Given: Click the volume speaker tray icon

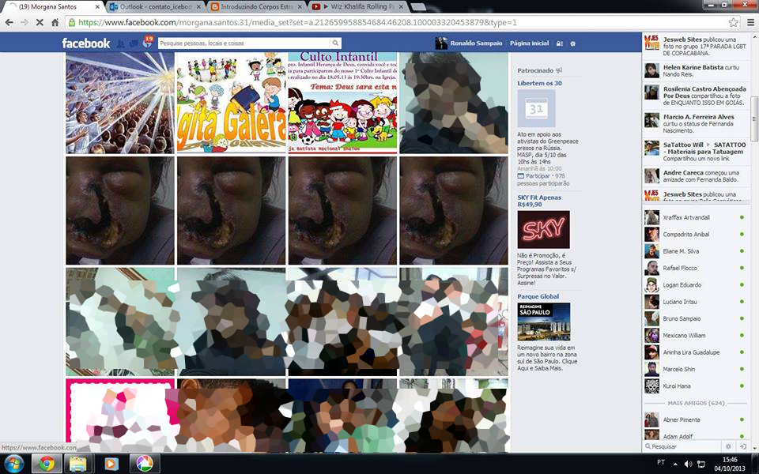Looking at the screenshot, I should 688,464.
